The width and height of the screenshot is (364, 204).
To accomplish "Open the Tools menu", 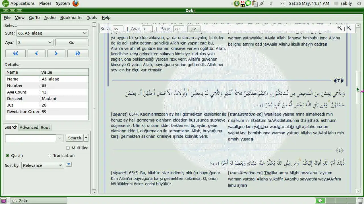I will coord(92,18).
